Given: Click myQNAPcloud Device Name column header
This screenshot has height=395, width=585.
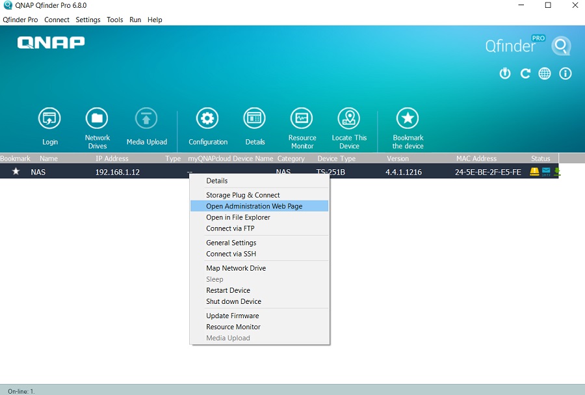Looking at the screenshot, I should 231,158.
